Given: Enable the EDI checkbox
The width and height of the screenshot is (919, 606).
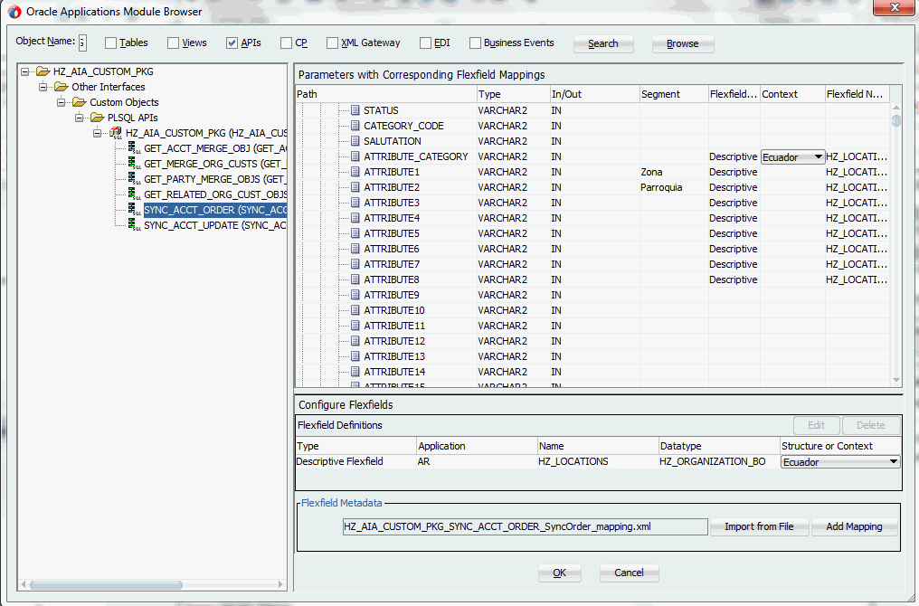Looking at the screenshot, I should tap(425, 43).
